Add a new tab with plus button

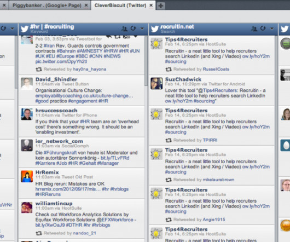click(160, 5)
